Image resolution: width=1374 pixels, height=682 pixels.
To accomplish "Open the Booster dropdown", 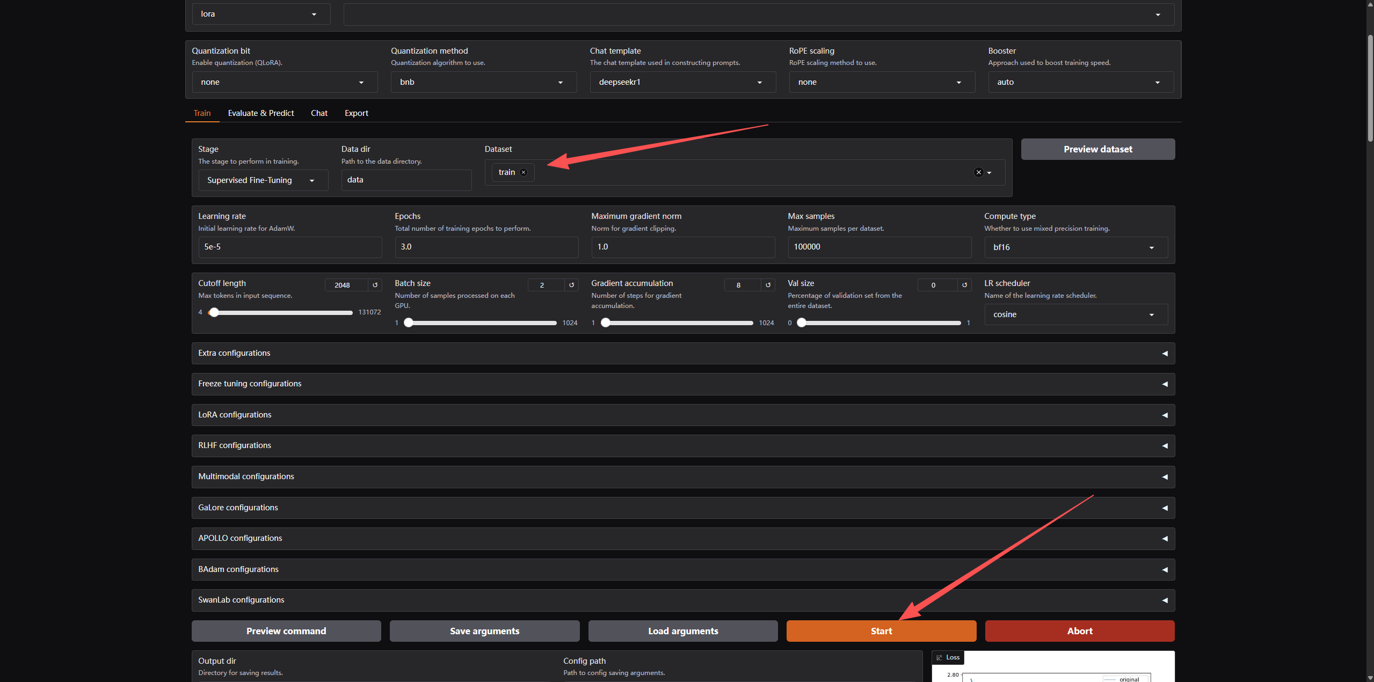I will click(1081, 82).
